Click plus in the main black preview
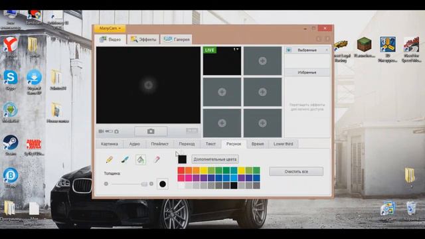The image size is (425, 239). 148,85
